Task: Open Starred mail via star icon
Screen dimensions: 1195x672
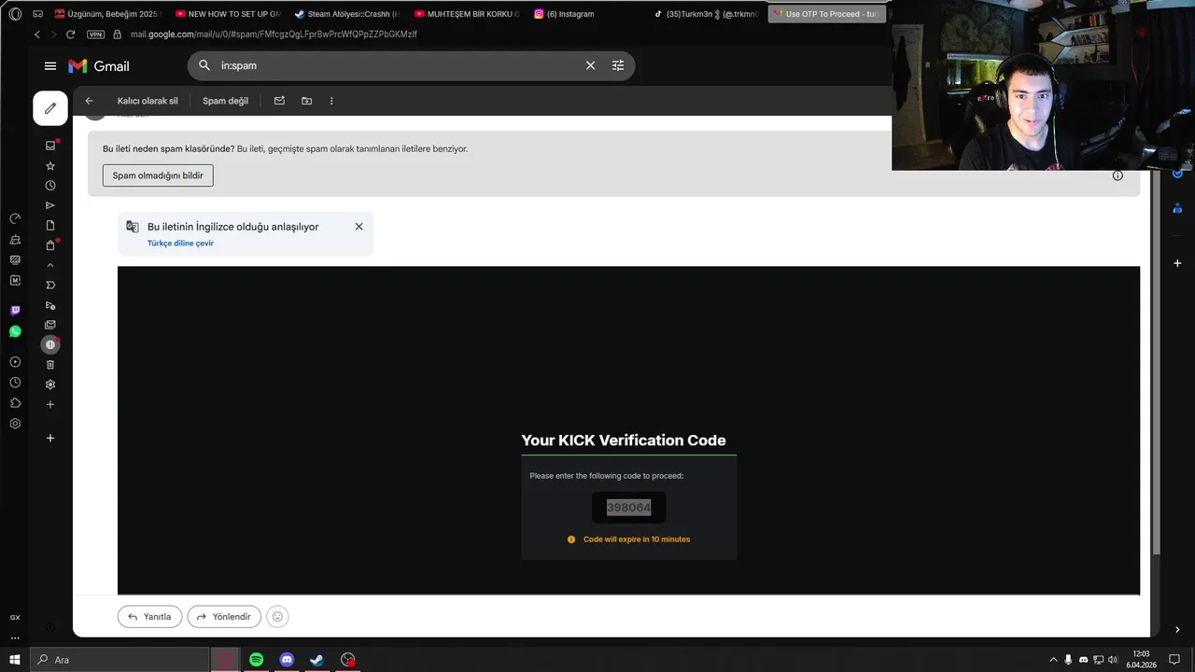Action: pyautogui.click(x=50, y=166)
